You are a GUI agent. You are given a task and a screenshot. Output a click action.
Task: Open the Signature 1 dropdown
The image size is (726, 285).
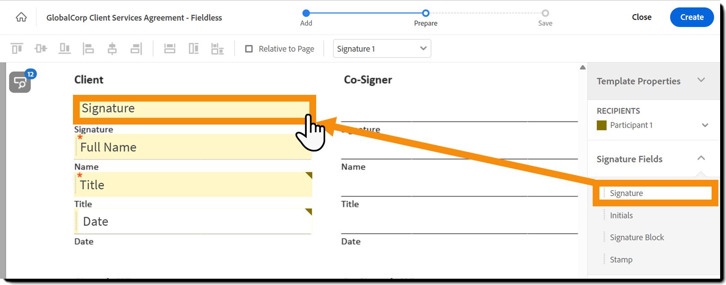click(381, 49)
